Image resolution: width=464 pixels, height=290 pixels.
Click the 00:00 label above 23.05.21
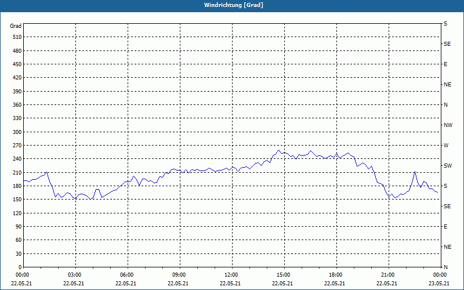[x=440, y=275]
